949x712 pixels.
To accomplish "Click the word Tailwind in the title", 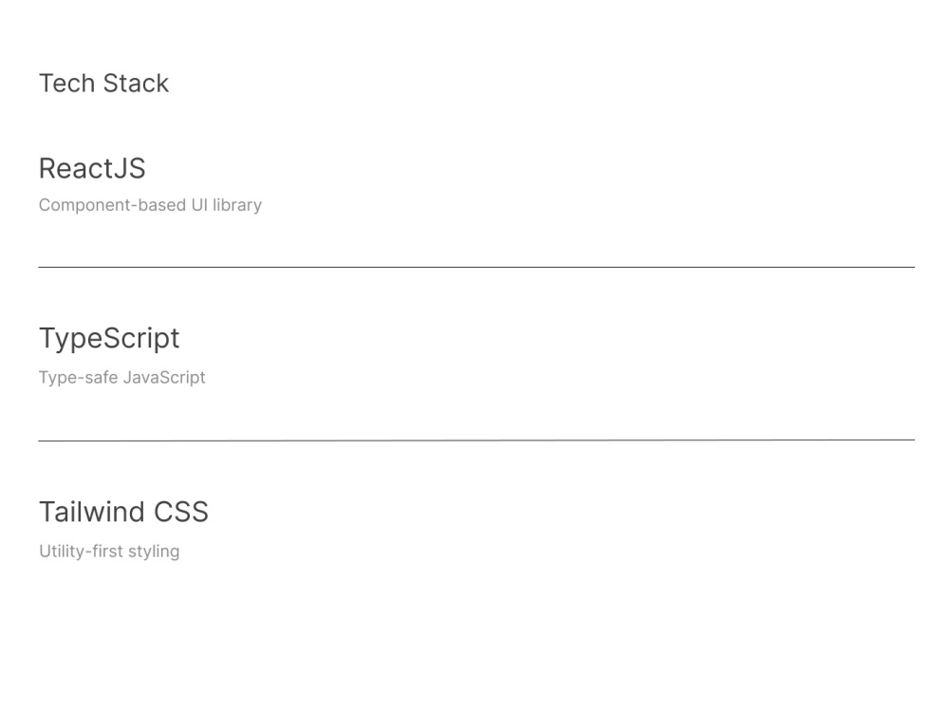I will point(92,513).
